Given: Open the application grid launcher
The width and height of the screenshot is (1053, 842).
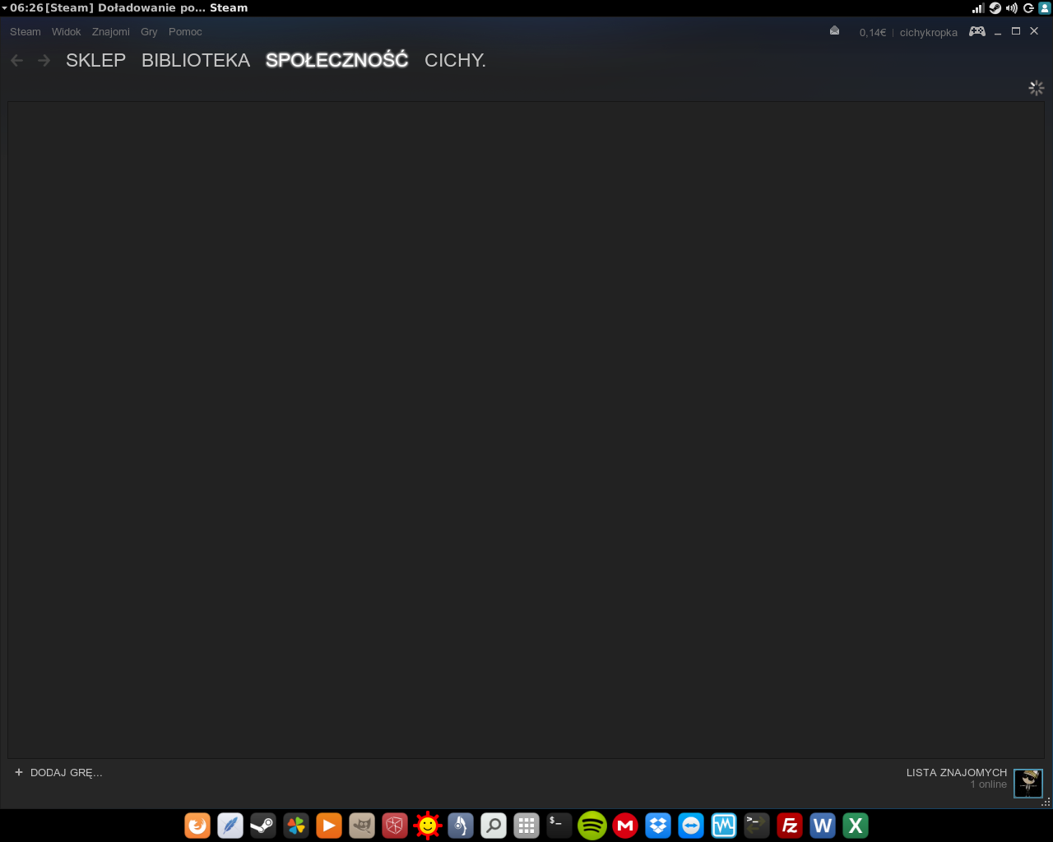Looking at the screenshot, I should [526, 825].
